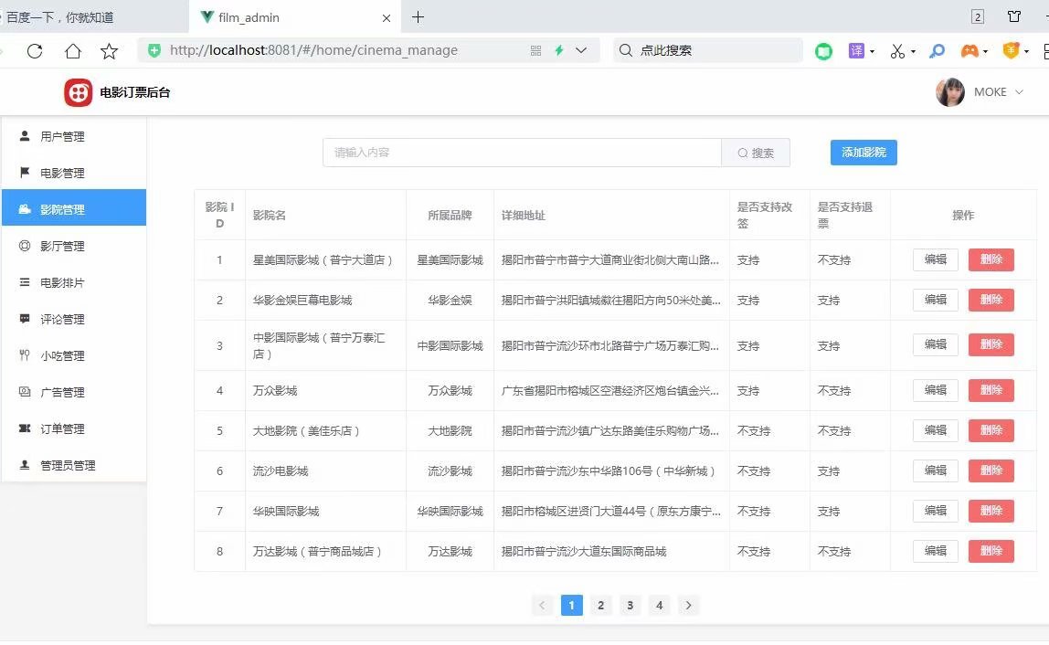Viewport: 1049px width, 645px height.
Task: Click the translate icon in browser toolbar
Action: (856, 51)
